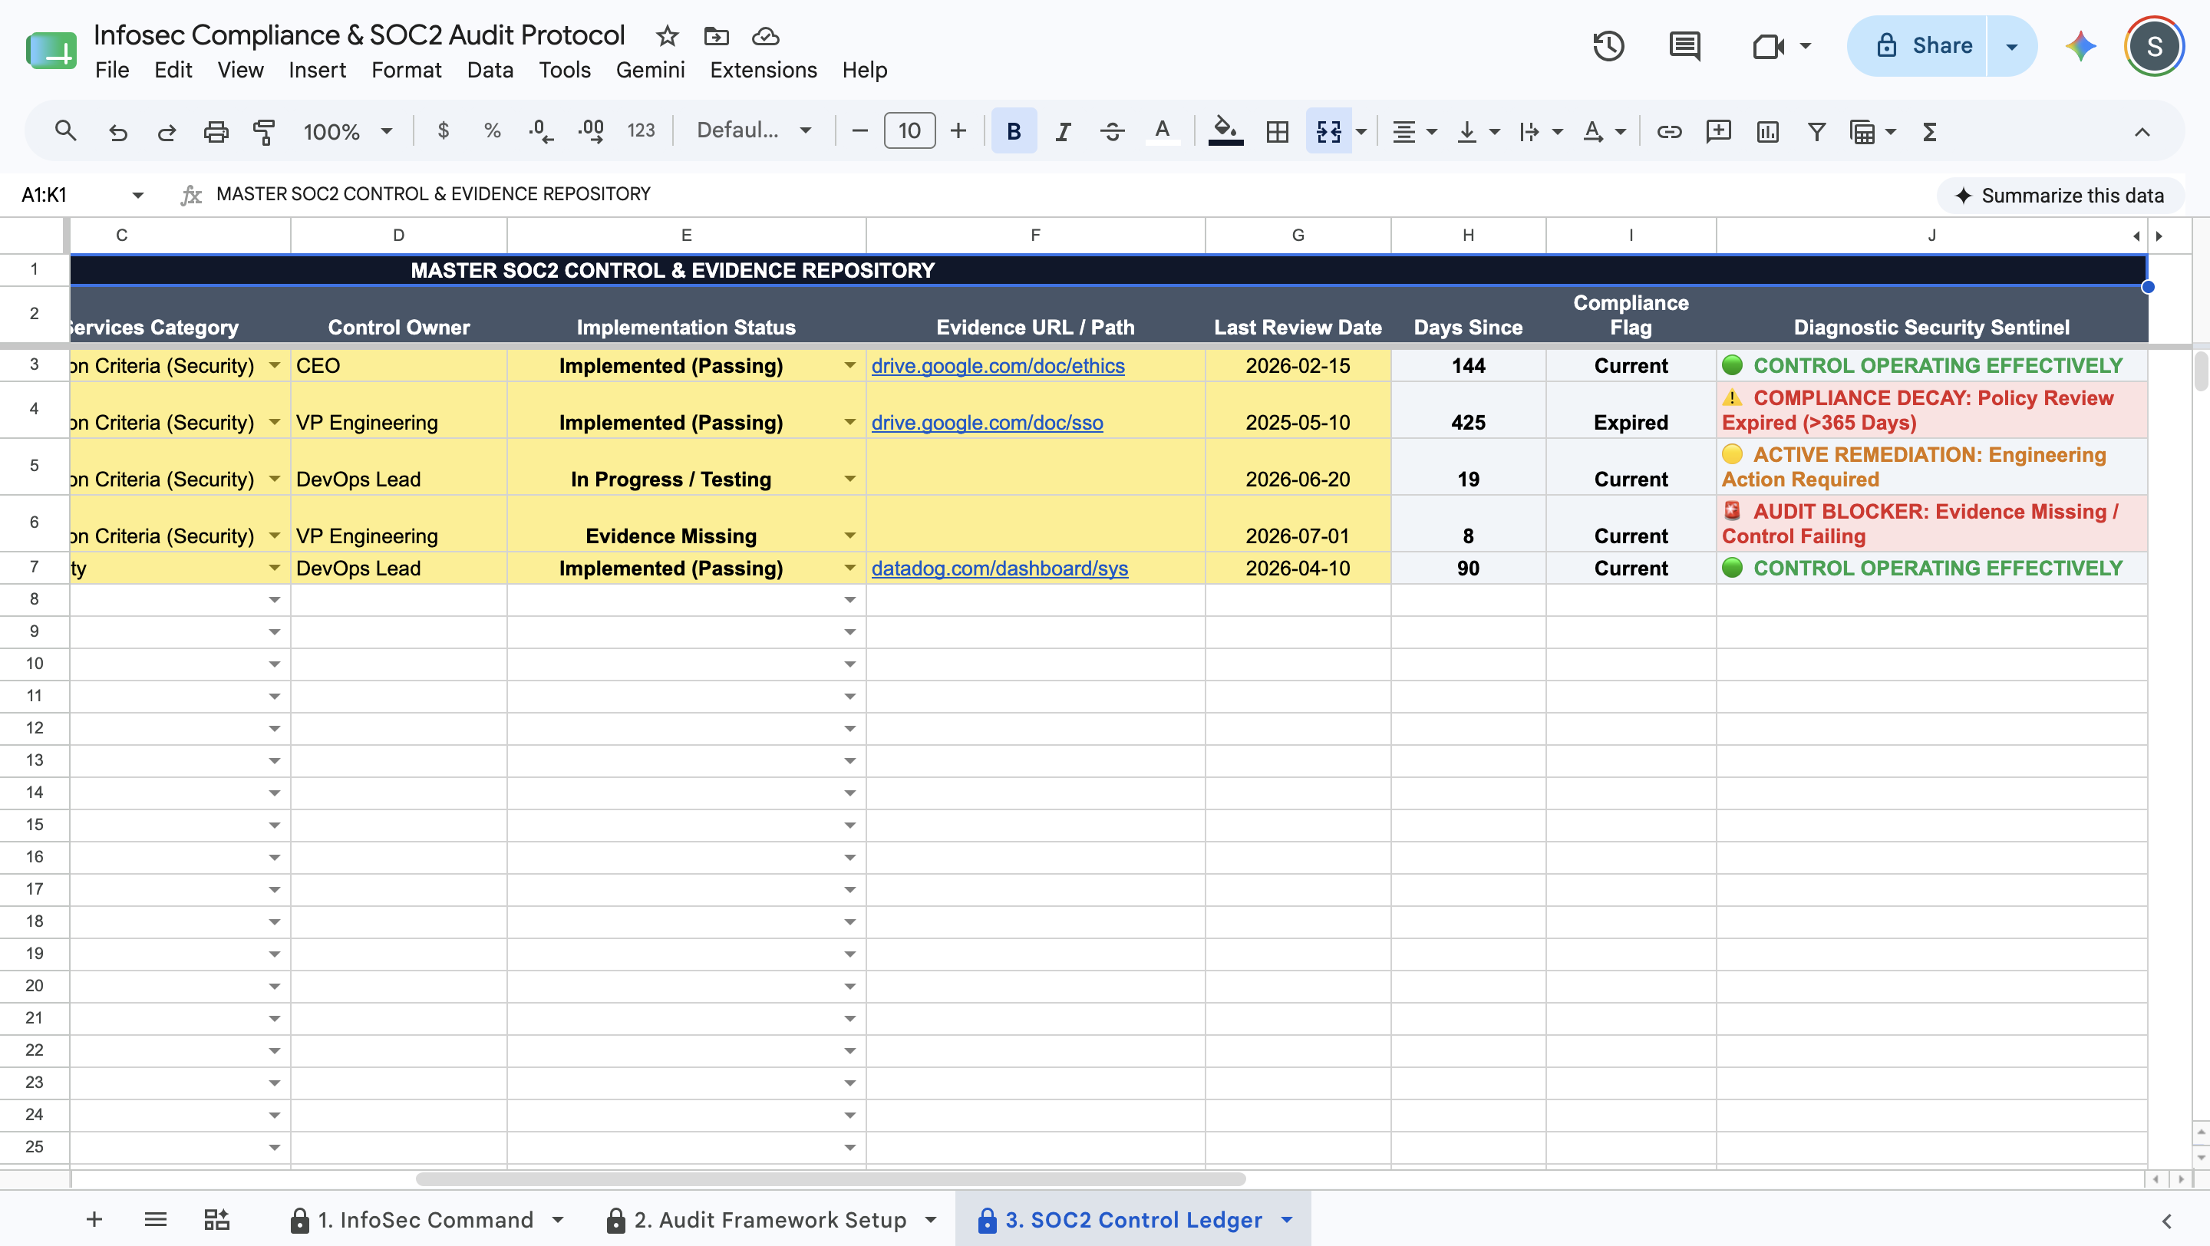Undo the last action
The height and width of the screenshot is (1246, 2210).
(x=117, y=131)
